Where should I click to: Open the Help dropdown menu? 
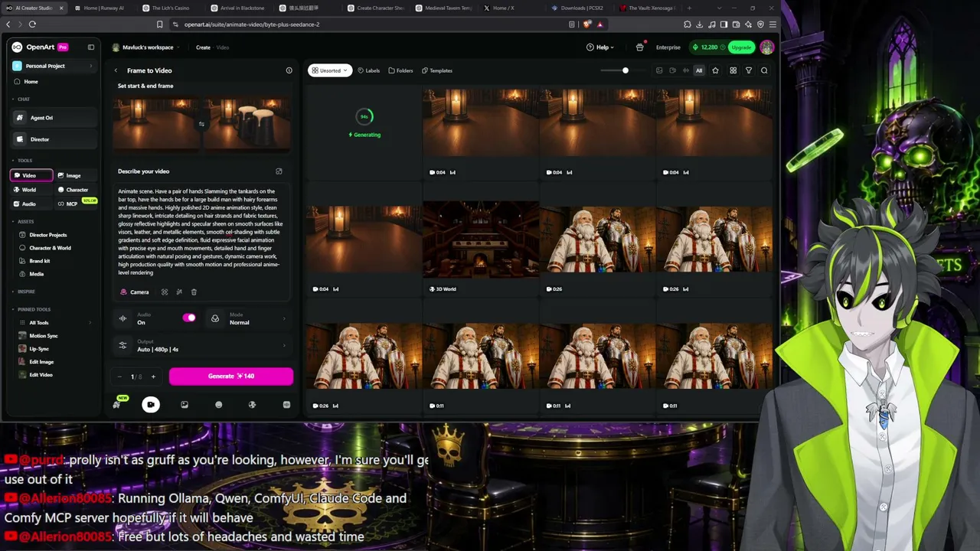click(600, 47)
